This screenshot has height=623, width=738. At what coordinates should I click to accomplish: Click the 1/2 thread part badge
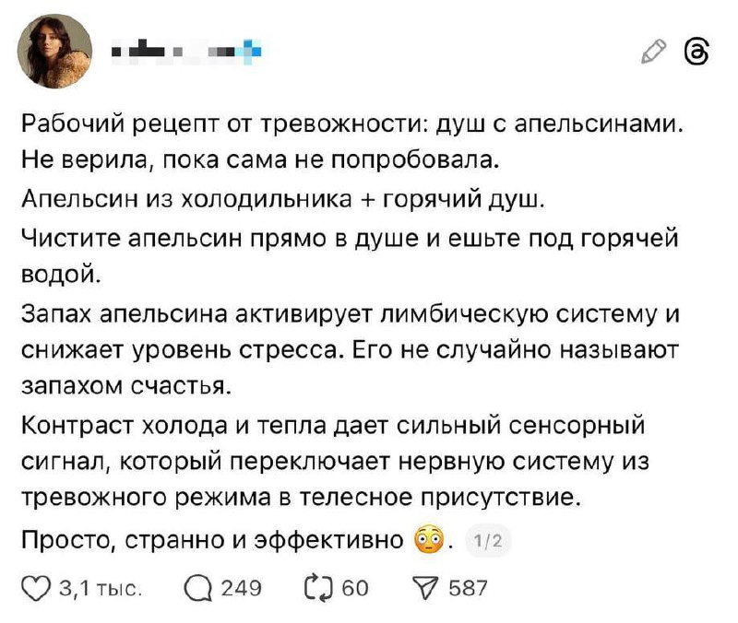484,541
